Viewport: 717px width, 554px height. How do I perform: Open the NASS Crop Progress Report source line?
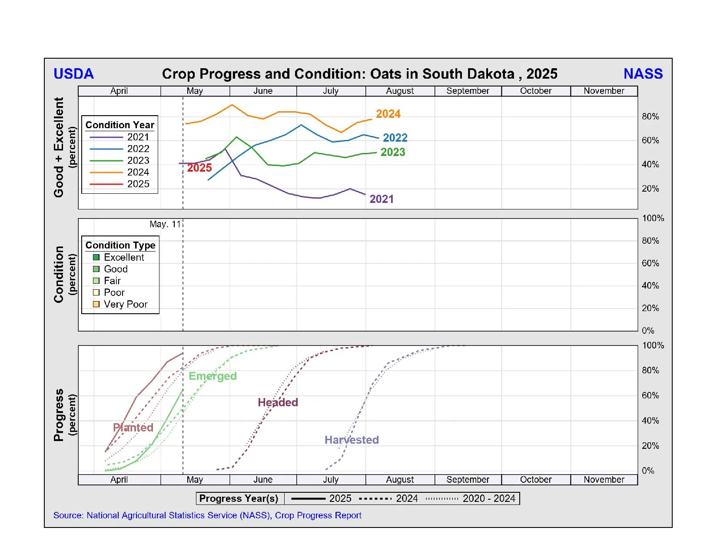207,515
